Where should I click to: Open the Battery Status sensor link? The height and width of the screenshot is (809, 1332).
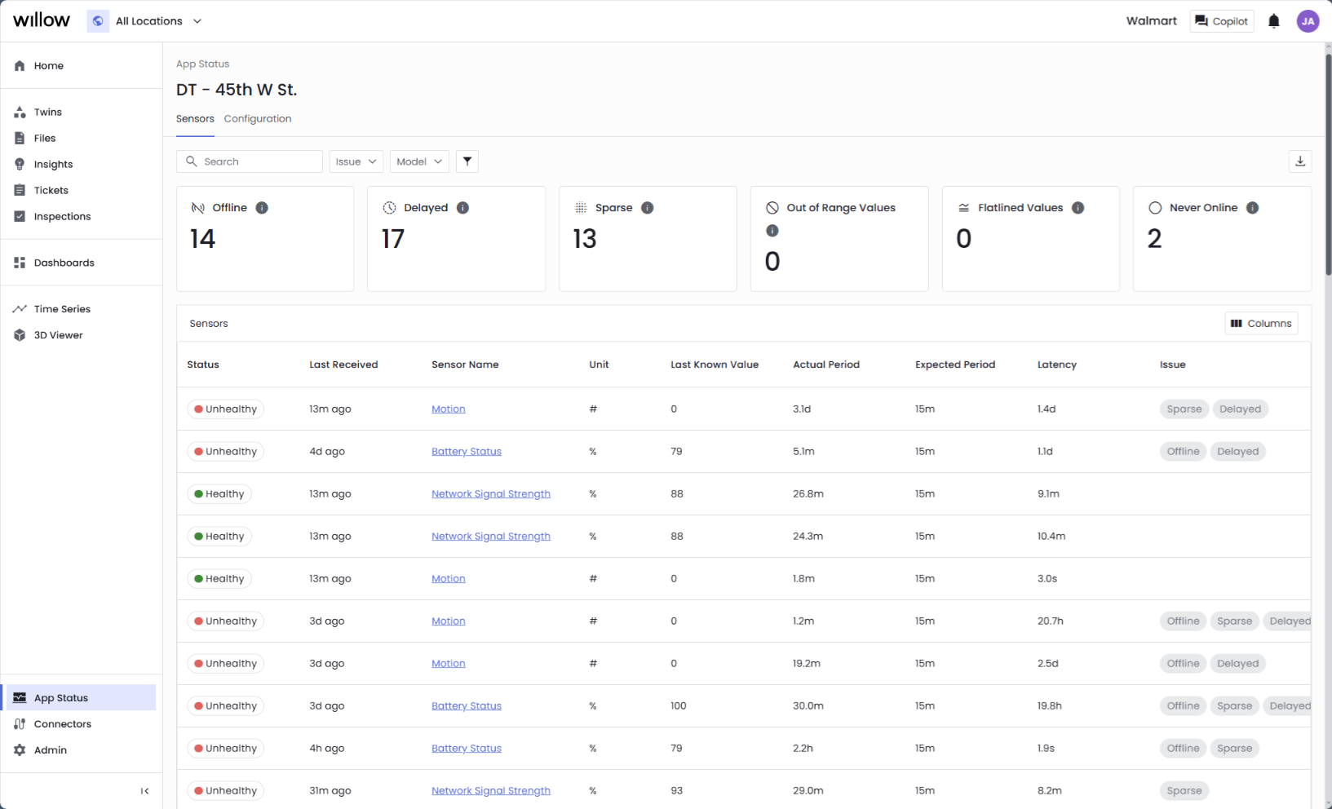(466, 451)
